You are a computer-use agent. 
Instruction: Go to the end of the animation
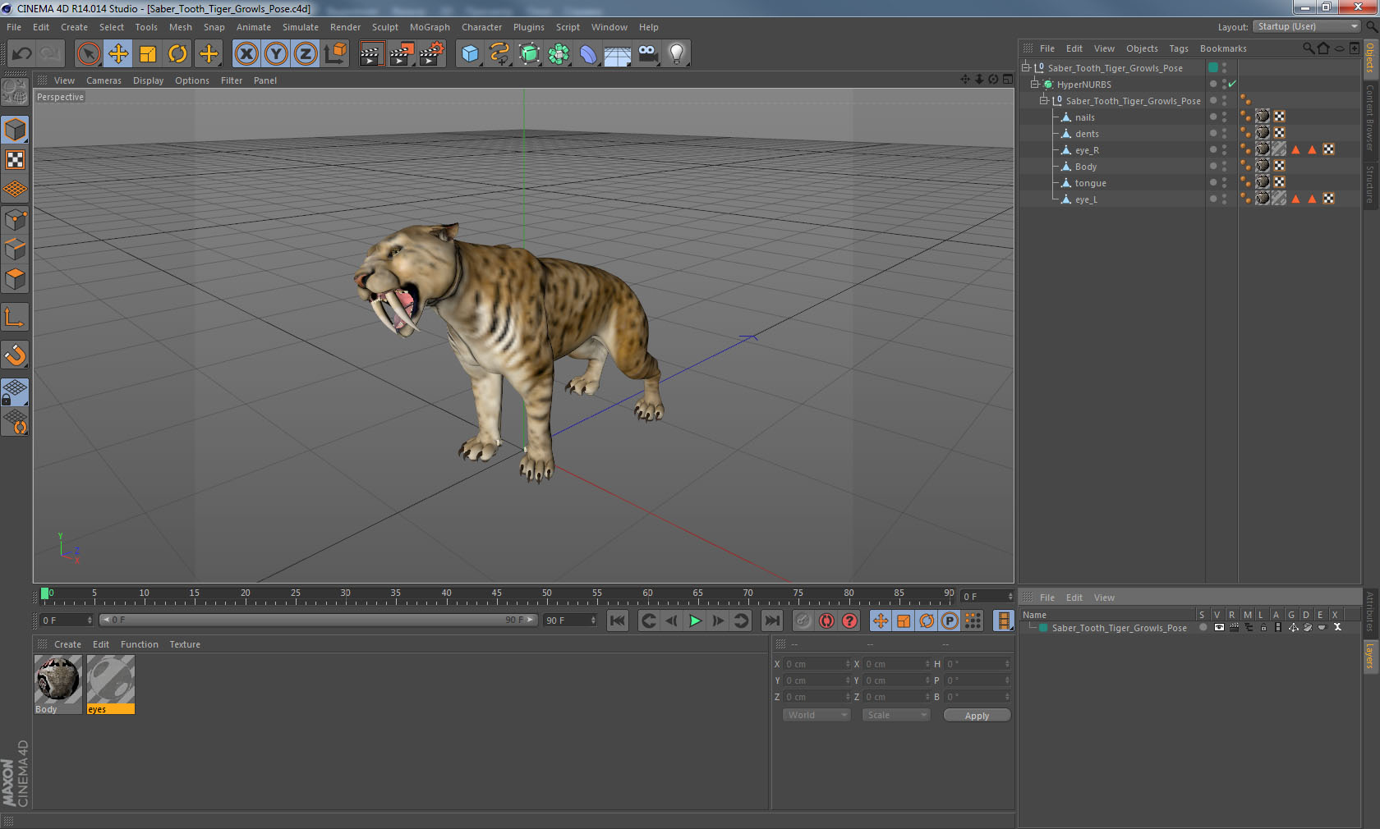pyautogui.click(x=771, y=621)
